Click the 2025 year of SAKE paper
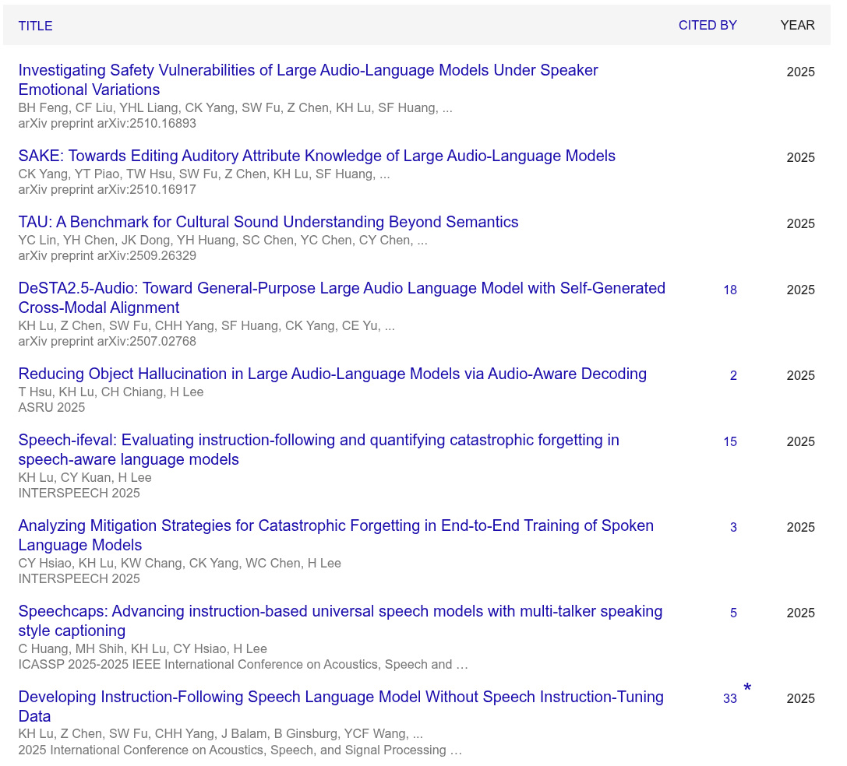Screen dimensions: 847x766 (800, 157)
